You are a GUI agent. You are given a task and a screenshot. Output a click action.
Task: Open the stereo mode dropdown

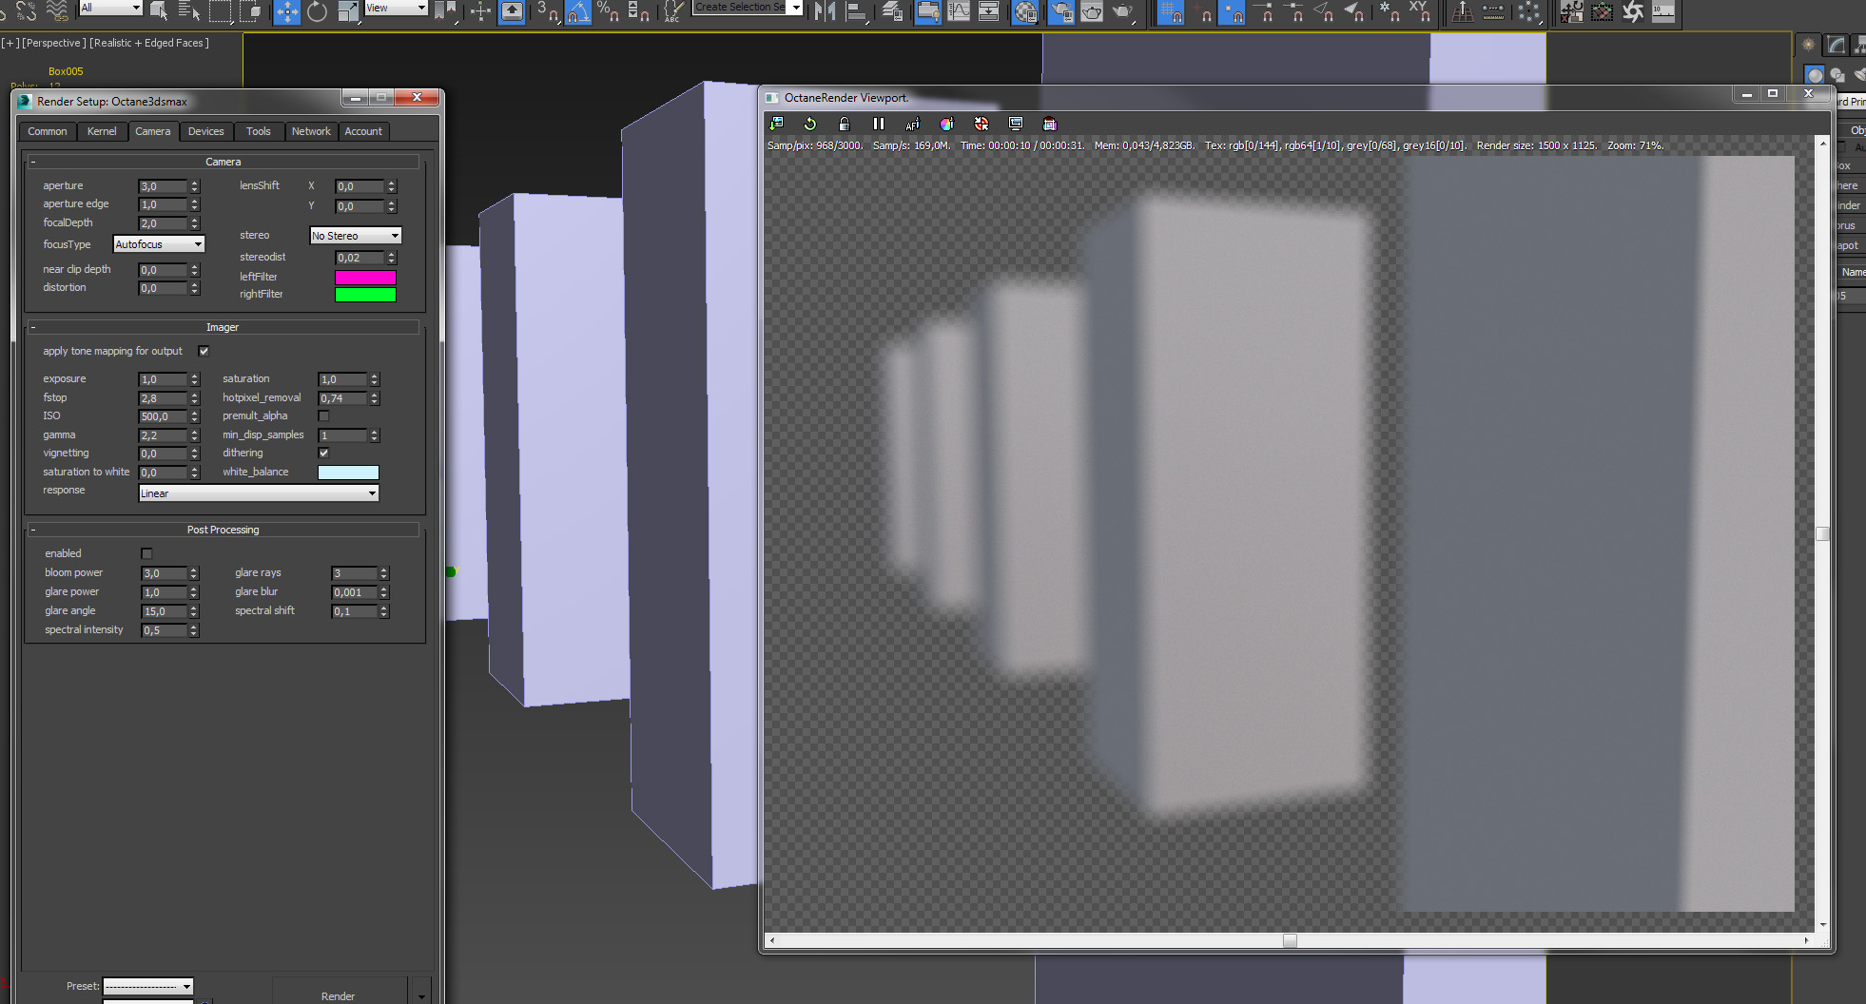(x=356, y=236)
